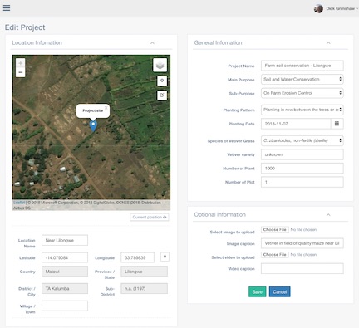The height and width of the screenshot is (328, 359).
Task: Click the blue project site pin
Action: coord(93,126)
